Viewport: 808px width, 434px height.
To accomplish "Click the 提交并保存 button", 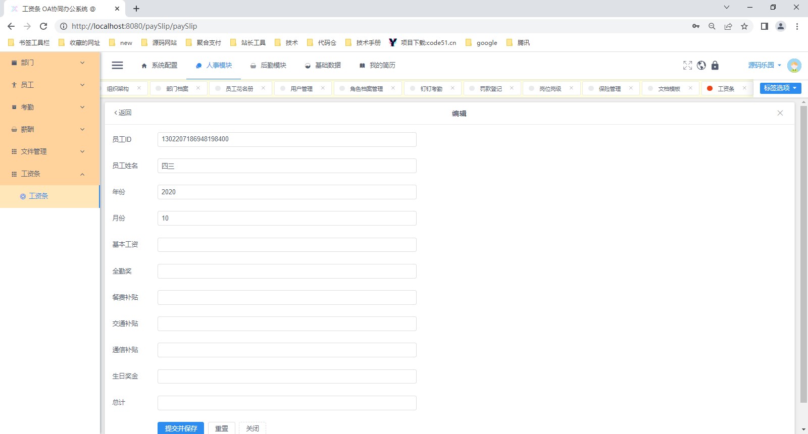I will click(x=181, y=428).
